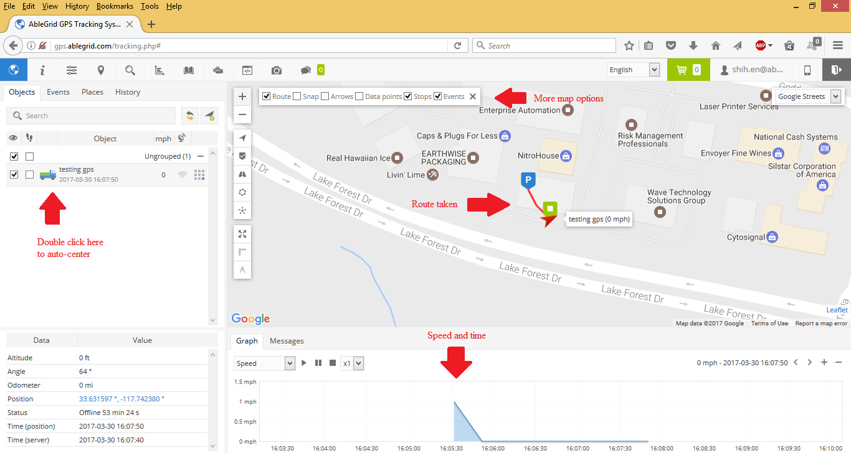Open the show point marker icon
The width and height of the screenshot is (851, 453).
100,70
